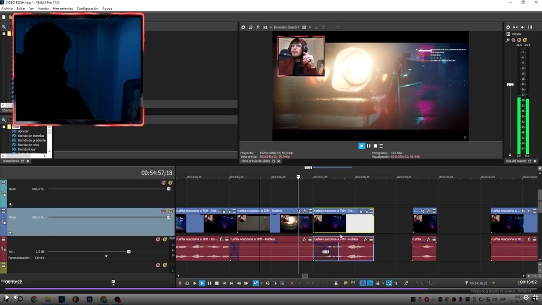Open audio track 5 hamburger menu
Viewport: 542px width, 305px height.
coord(4,239)
